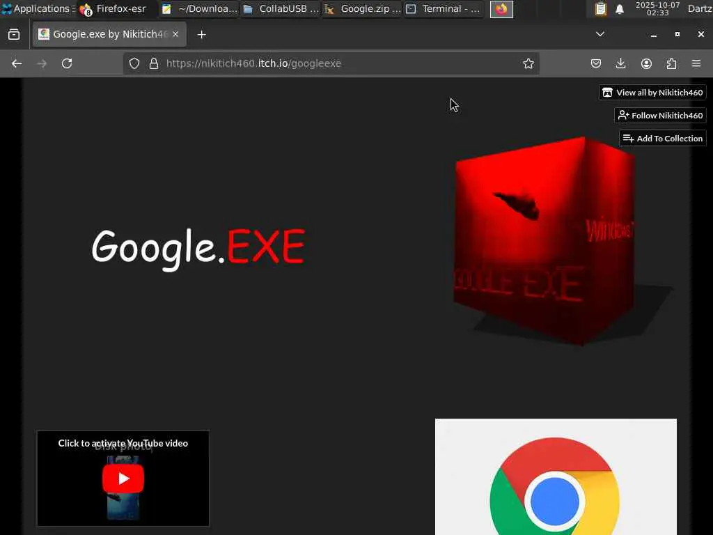
Task: Open the Applications menu in panel
Action: (38, 8)
